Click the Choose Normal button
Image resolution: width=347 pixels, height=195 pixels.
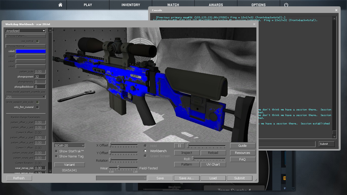point(26,46)
